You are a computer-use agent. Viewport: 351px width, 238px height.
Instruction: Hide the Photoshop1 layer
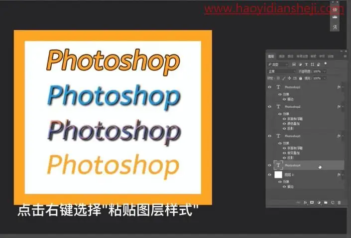pos(269,87)
